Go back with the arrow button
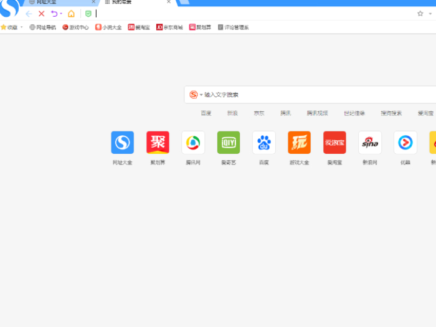Image resolution: width=436 pixels, height=327 pixels. pos(29,14)
